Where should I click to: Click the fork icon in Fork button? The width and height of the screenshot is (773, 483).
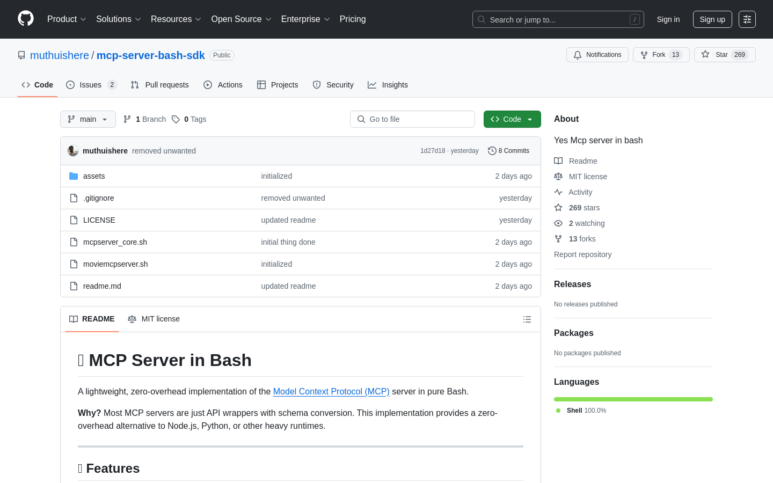click(644, 55)
